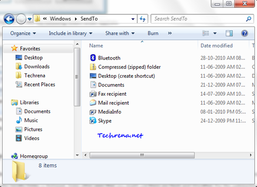Image resolution: width=257 pixels, height=187 pixels.
Task: Click the SendTo breadcrumb segment
Action: (89, 19)
